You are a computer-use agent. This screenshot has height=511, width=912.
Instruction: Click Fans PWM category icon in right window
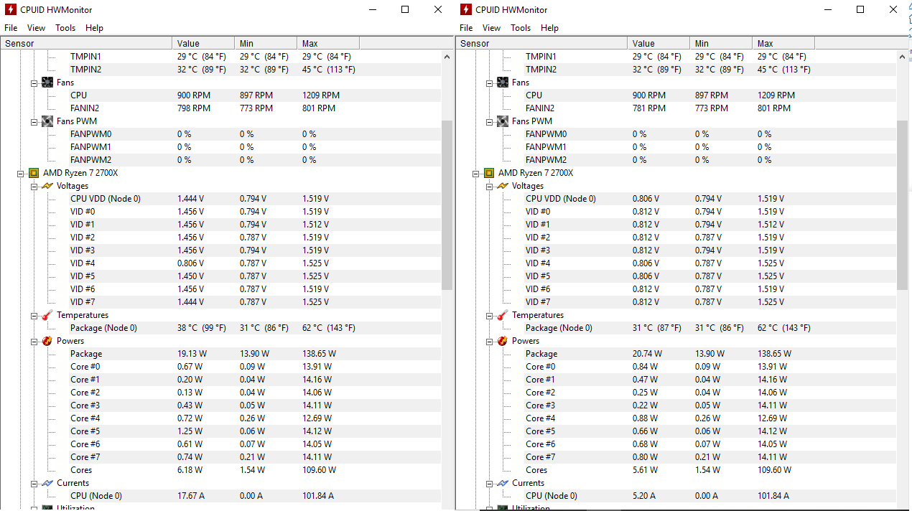pos(503,121)
